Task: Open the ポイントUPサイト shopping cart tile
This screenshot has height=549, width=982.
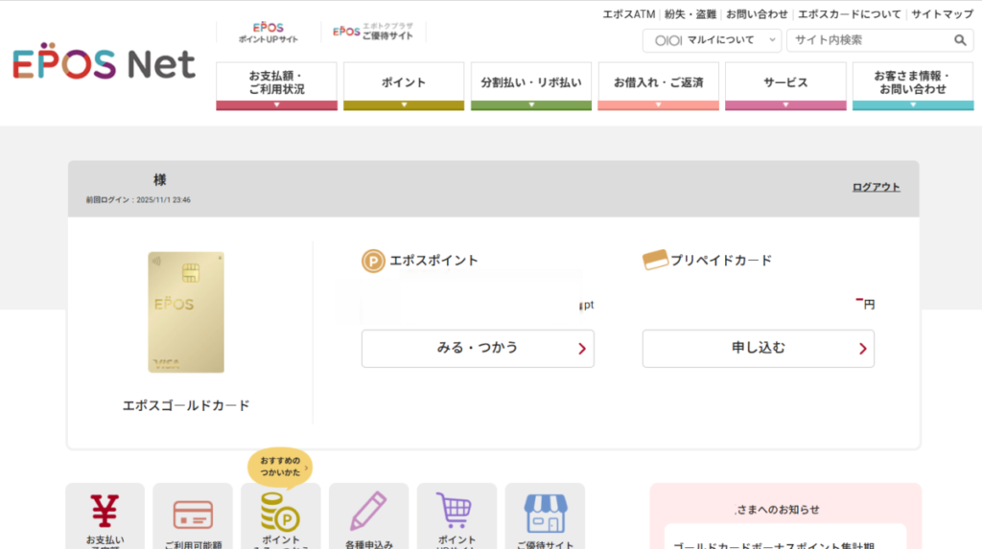Action: 456,517
